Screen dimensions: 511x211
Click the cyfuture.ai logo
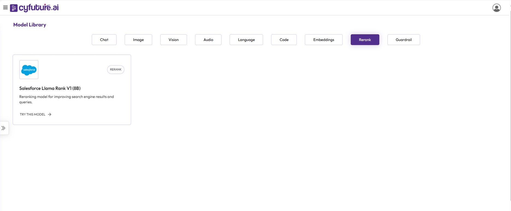click(34, 8)
